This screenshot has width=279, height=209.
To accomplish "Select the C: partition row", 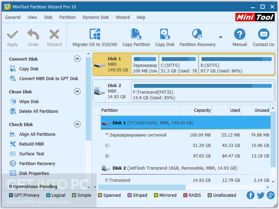I will click(x=185, y=146).
